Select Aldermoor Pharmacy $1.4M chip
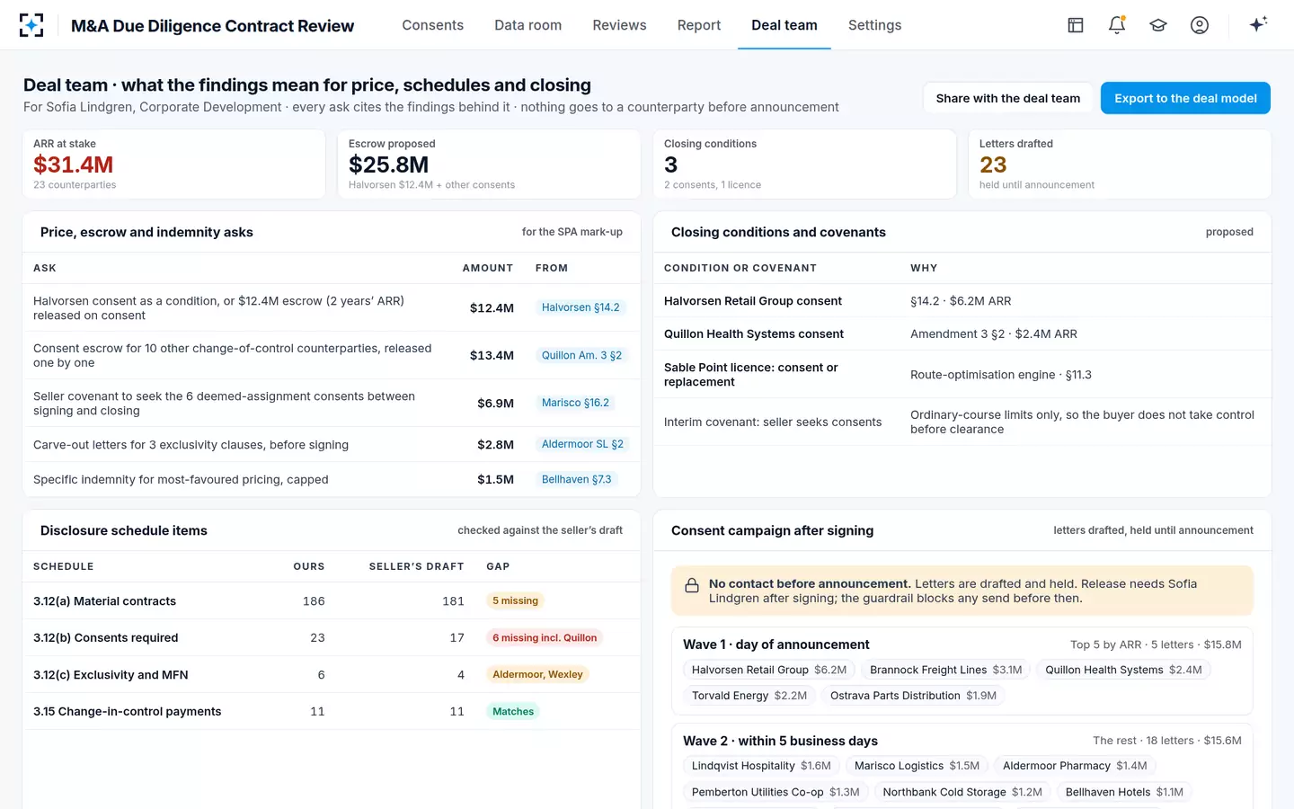1294x809 pixels. [1075, 766]
